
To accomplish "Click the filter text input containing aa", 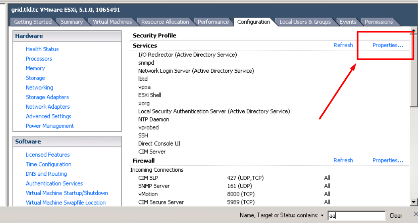I will (x=357, y=216).
